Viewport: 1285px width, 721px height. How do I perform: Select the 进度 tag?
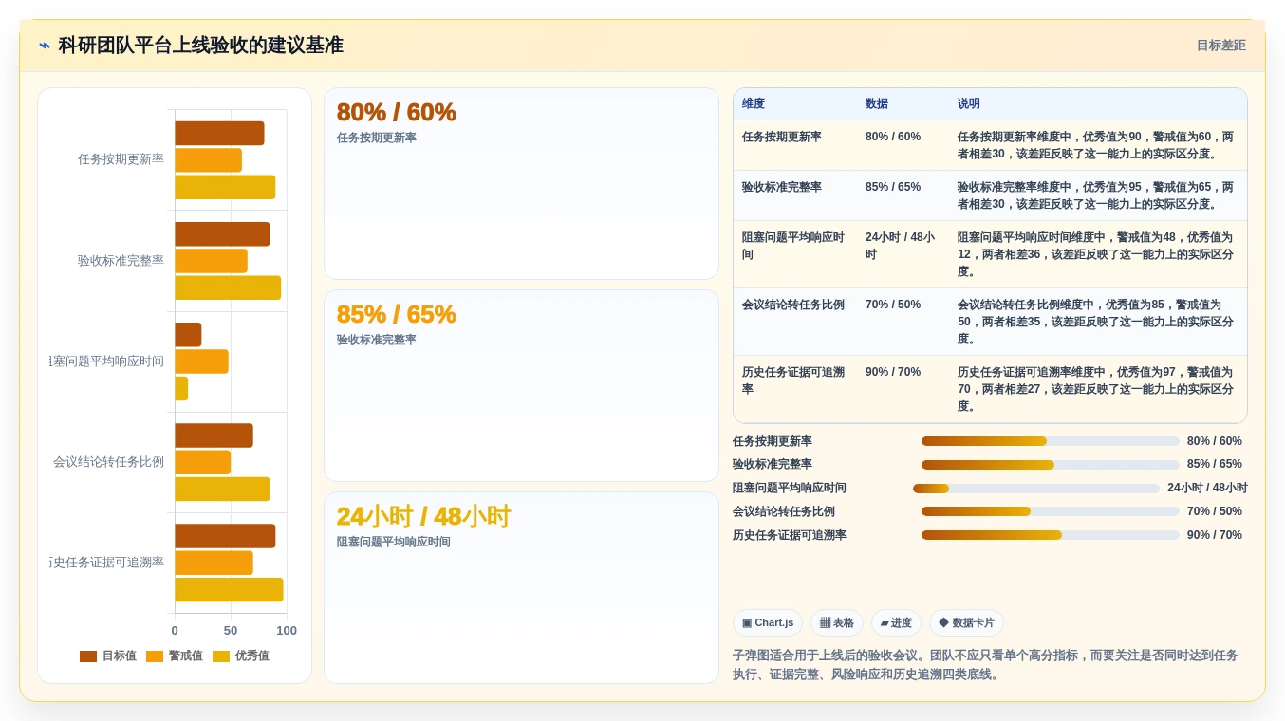[x=896, y=622]
